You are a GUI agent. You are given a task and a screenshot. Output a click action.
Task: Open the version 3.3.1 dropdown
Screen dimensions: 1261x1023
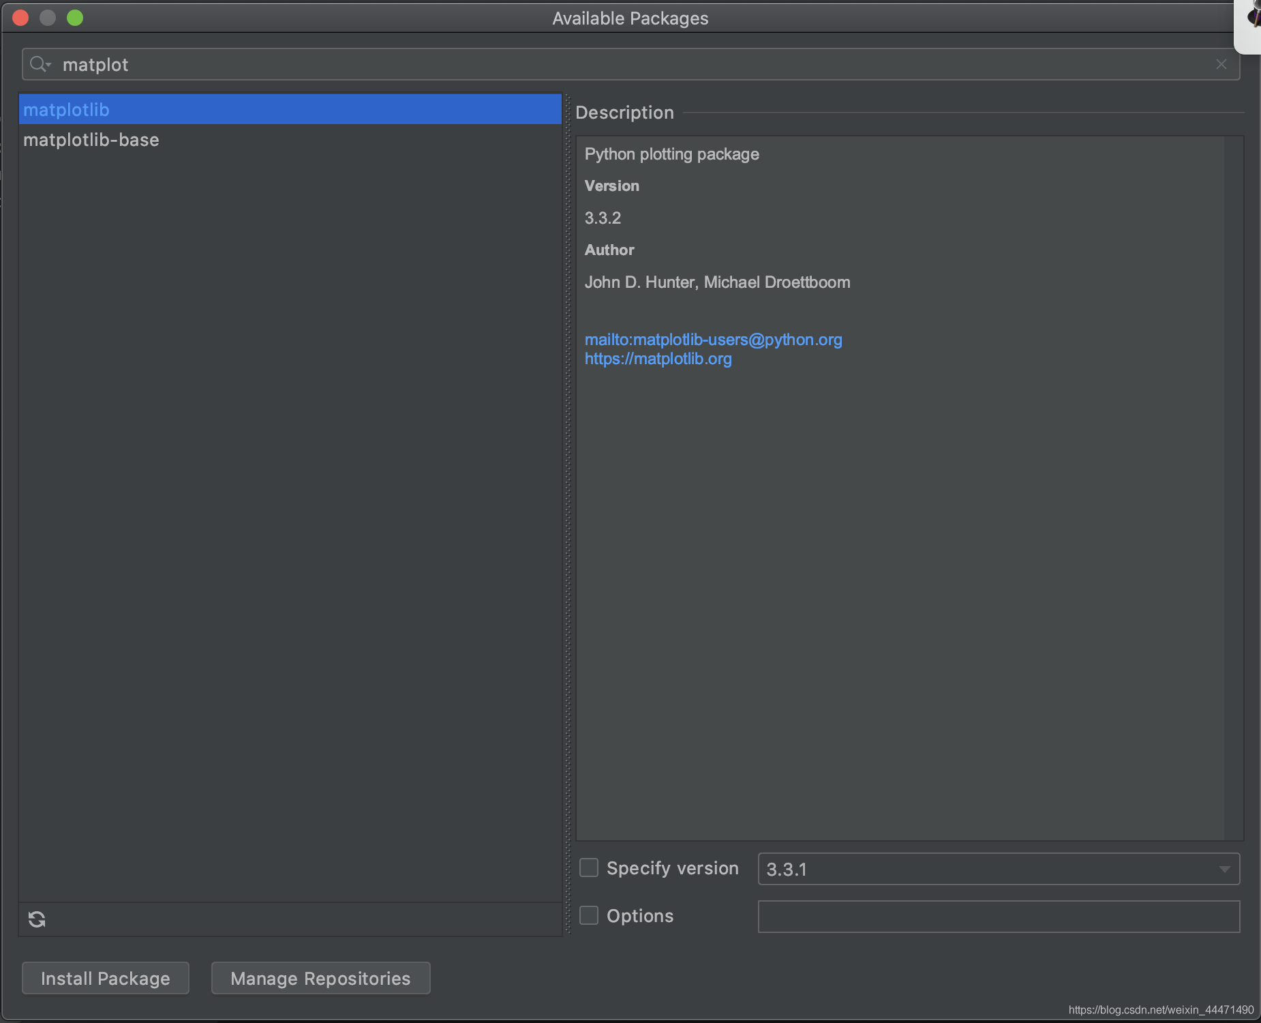(999, 869)
